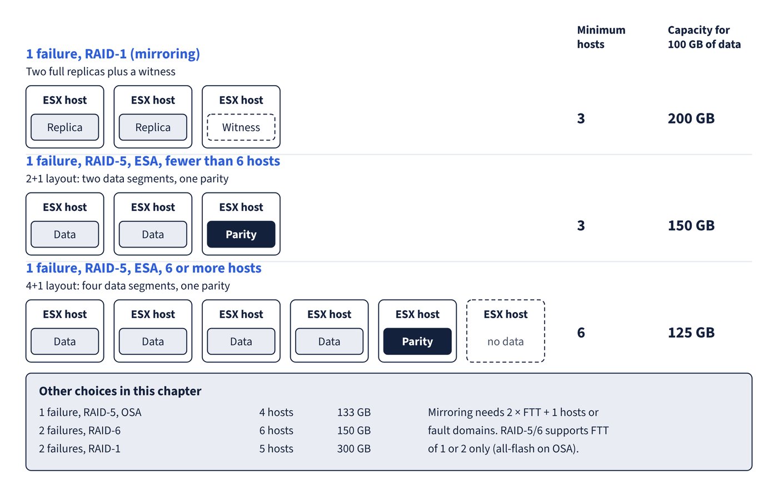Click "ESX host" above Parity in the 4+1 row
778x490 pixels.
click(x=417, y=314)
